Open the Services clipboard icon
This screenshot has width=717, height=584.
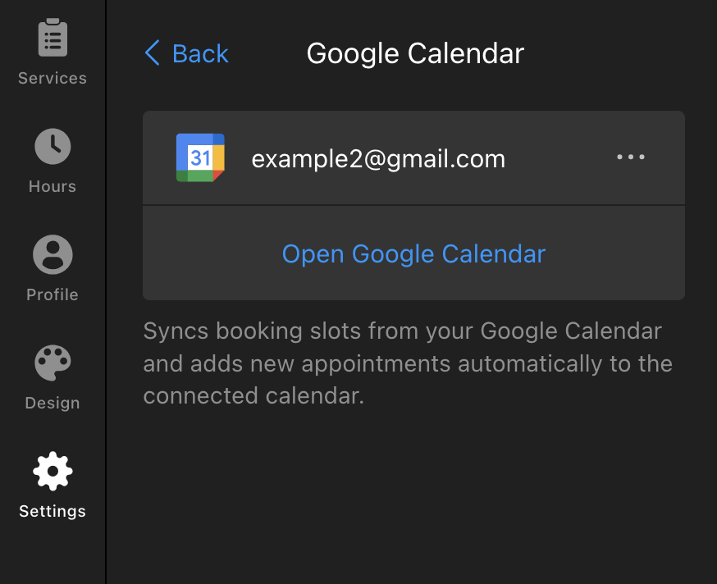(x=53, y=38)
